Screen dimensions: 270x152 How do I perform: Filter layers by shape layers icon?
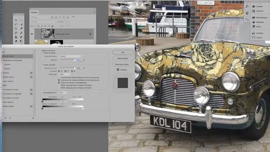64,17
